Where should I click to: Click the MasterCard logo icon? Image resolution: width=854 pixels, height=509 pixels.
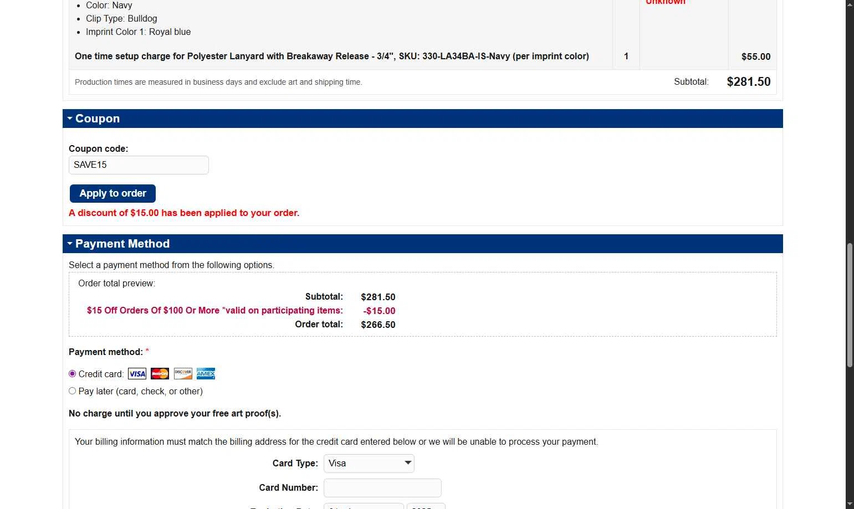[x=160, y=374]
